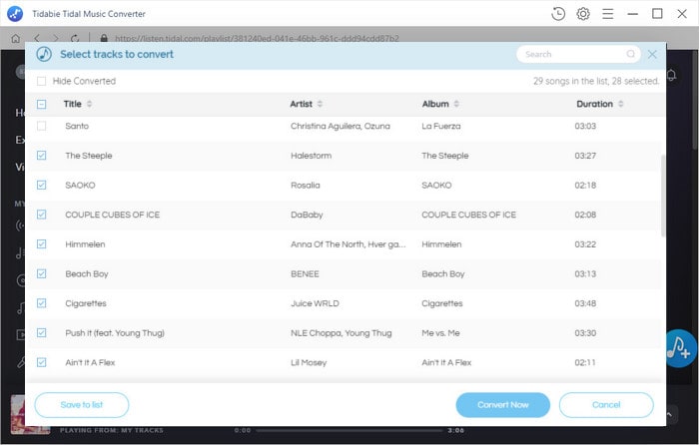Screen dimensions: 699x445
Task: Click the La Fuerza album cell
Action: 441,126
